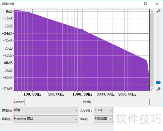Maximize the frequency analysis window
This screenshot has width=163, height=131.
coord(146,4)
